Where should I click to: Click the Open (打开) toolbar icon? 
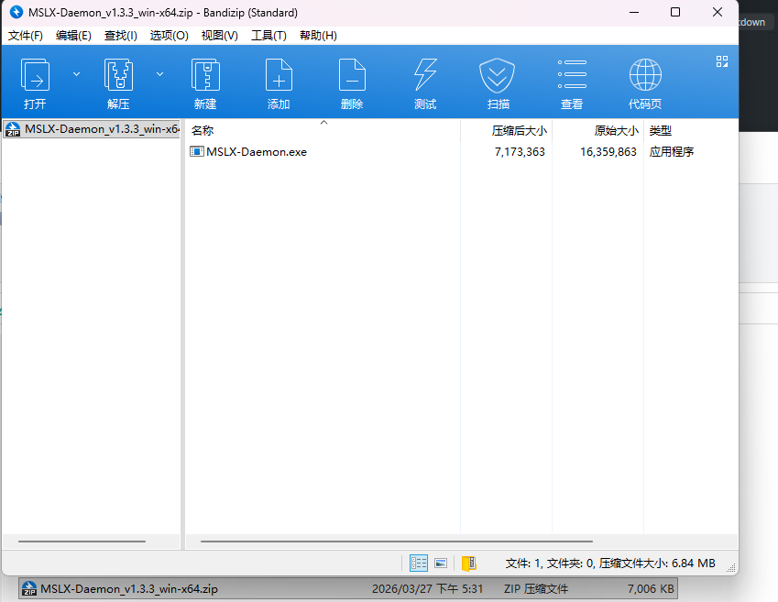(35, 74)
